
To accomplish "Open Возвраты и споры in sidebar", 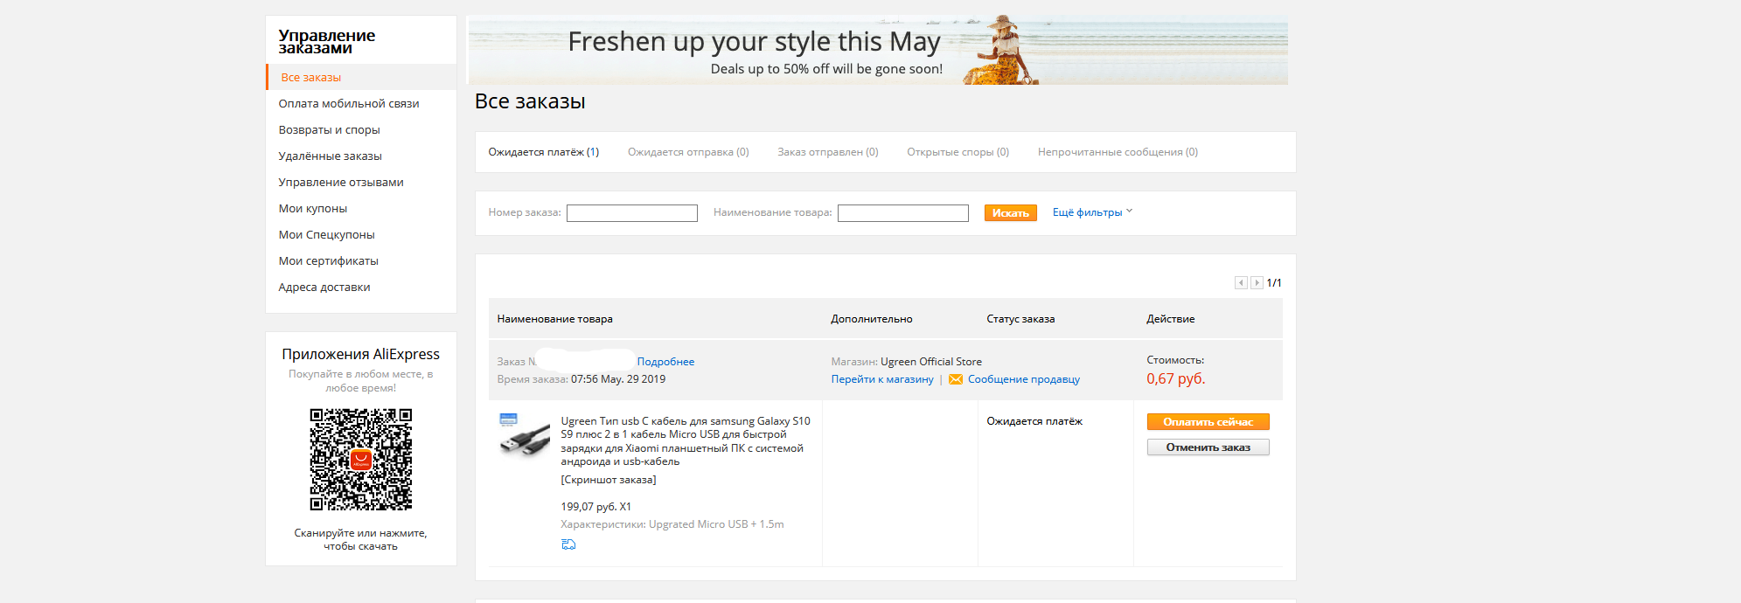I will (x=329, y=129).
